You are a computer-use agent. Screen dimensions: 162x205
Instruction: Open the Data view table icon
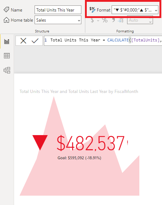click(7, 56)
